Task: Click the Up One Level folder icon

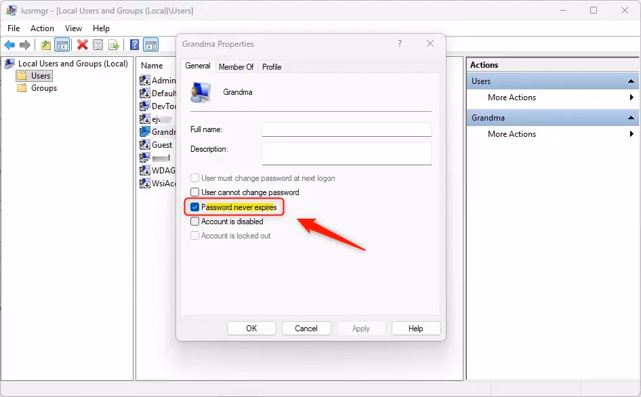Action: click(46, 45)
